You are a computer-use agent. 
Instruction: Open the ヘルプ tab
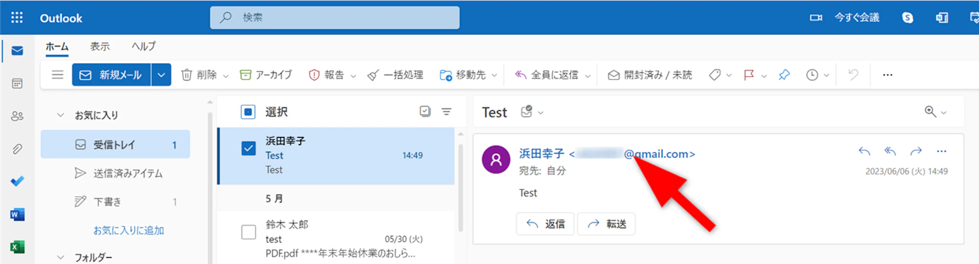(x=143, y=46)
